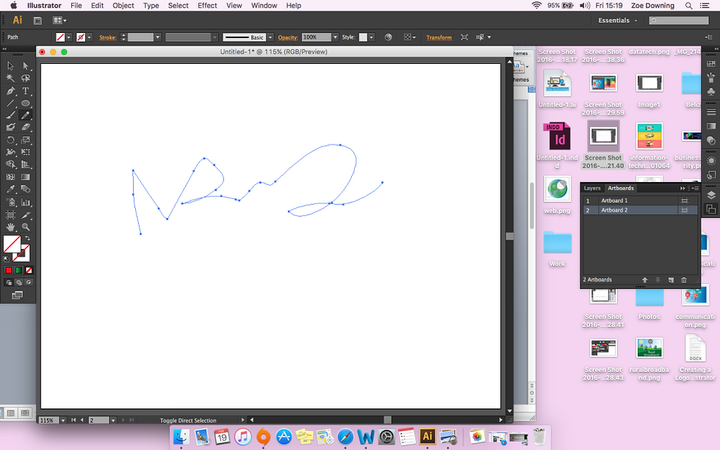Click the Opacity panel link
The width and height of the screenshot is (720, 450).
288,37
